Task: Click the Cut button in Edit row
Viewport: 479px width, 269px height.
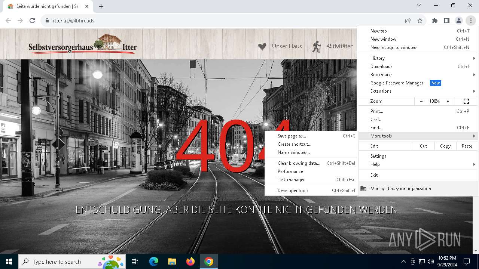Action: 424,146
